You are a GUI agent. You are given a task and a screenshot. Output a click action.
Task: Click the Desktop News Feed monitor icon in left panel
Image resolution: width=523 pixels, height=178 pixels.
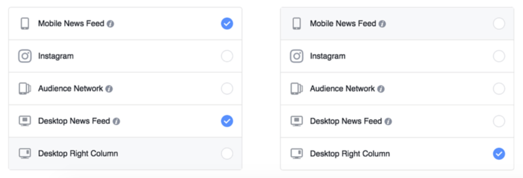pos(25,121)
